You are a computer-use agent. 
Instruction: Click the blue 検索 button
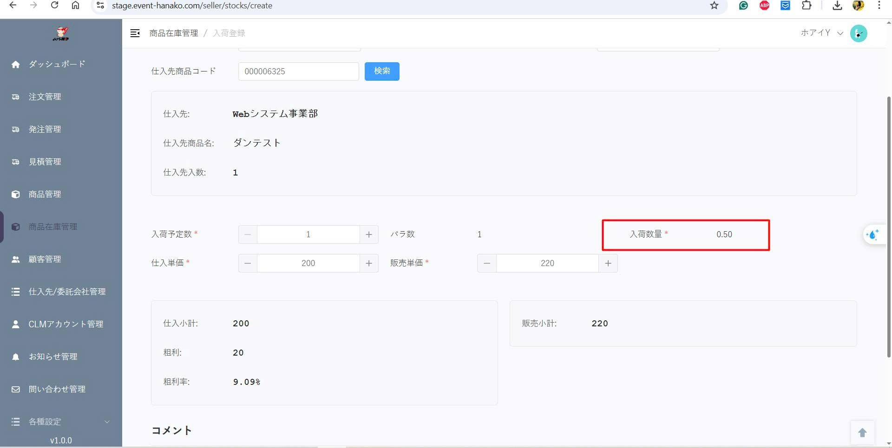pos(382,71)
